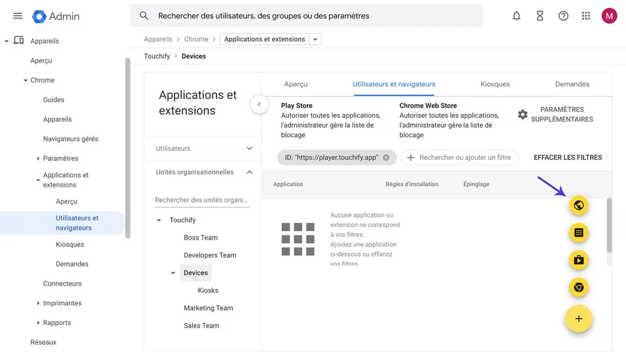
Task: Open the pending tasks hourglass icon
Action: pos(540,16)
